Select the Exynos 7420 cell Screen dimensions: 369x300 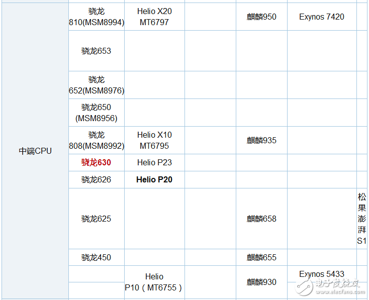click(x=322, y=17)
